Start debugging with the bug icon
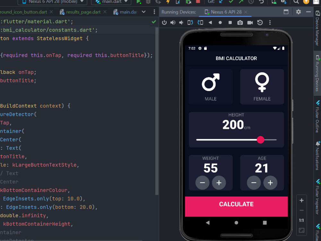 tap(148, 2)
